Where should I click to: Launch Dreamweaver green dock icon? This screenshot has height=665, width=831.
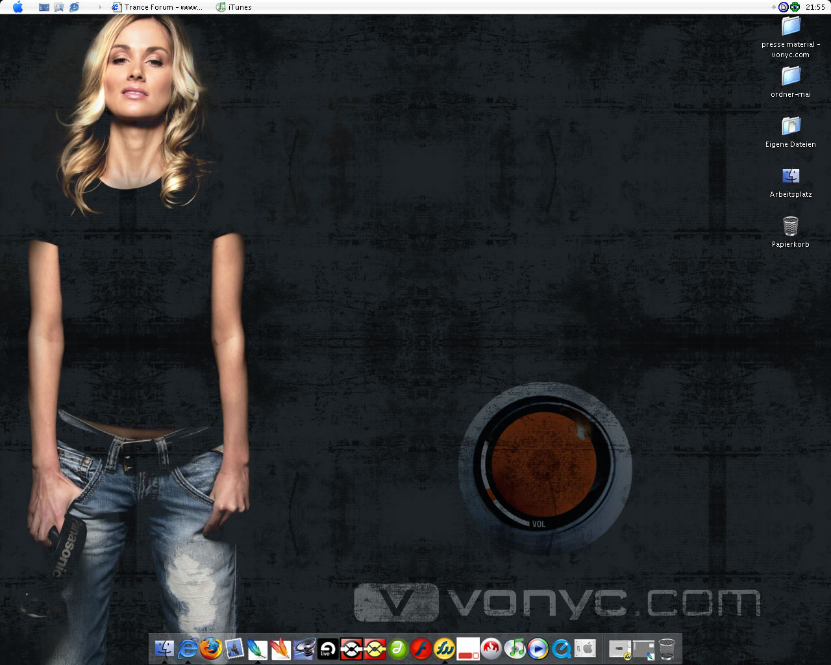398,648
